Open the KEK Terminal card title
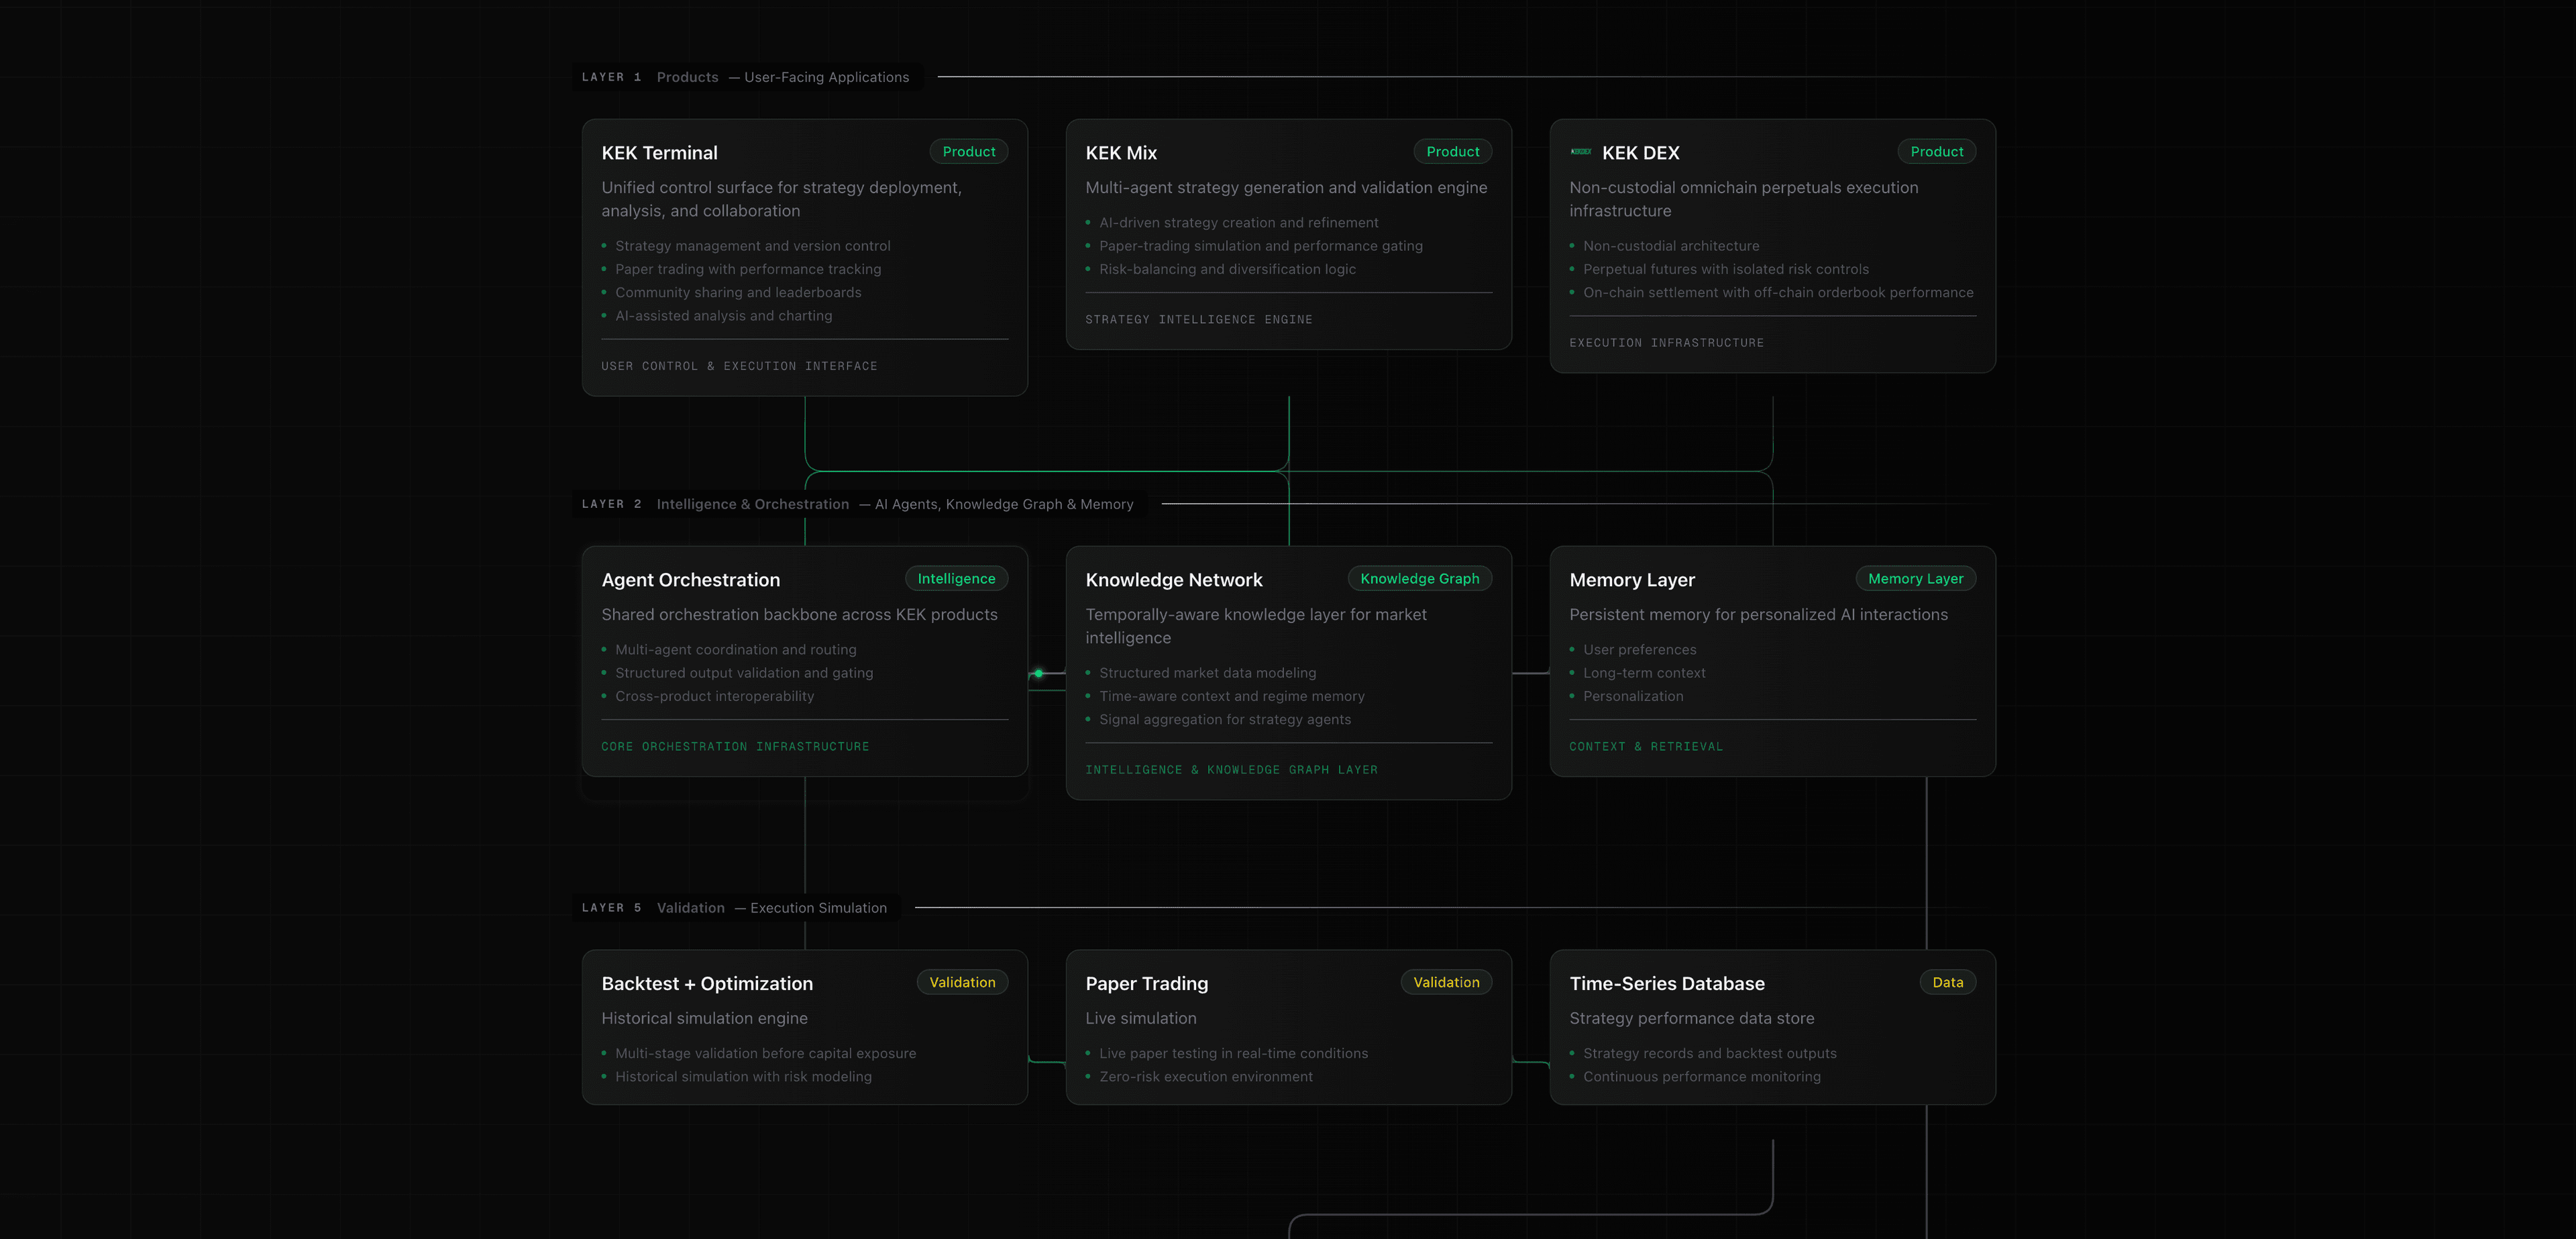This screenshot has width=2576, height=1239. point(659,153)
